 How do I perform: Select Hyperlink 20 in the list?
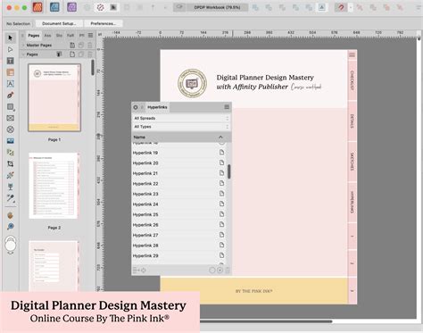coord(178,162)
